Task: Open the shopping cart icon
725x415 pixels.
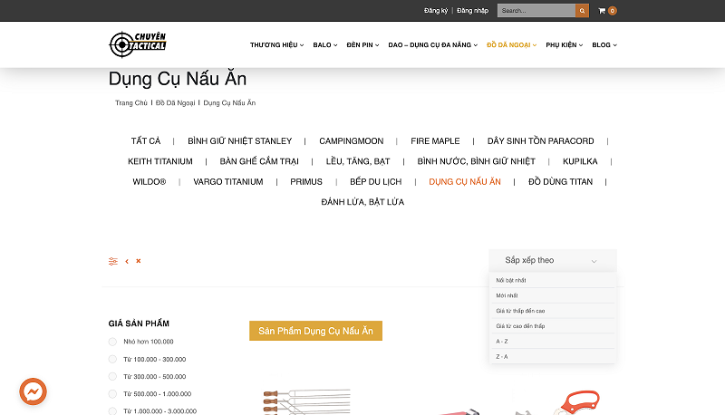Action: 602,11
